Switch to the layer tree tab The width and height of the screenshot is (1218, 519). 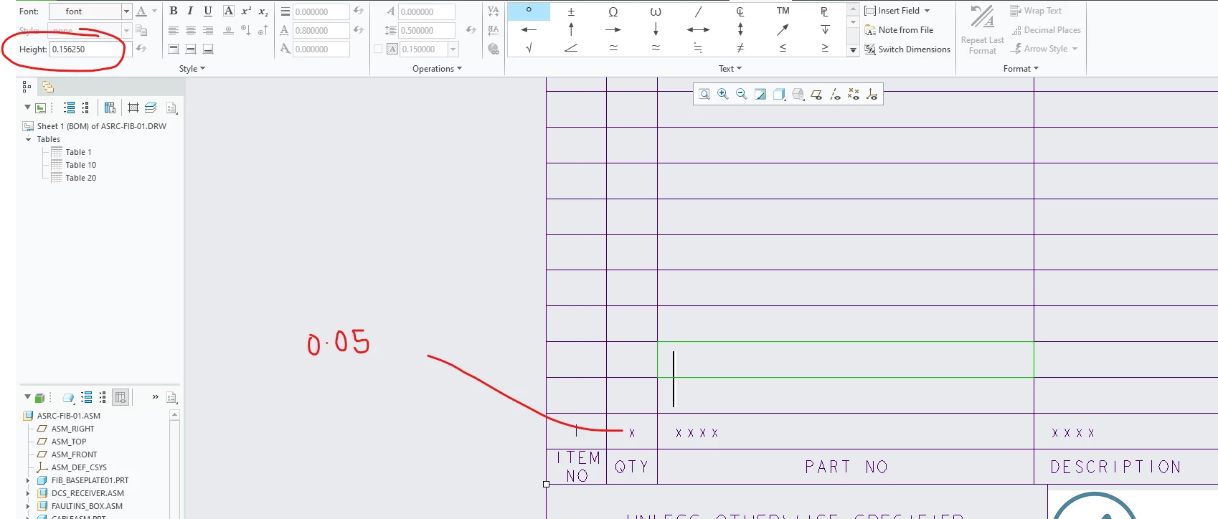click(x=48, y=87)
